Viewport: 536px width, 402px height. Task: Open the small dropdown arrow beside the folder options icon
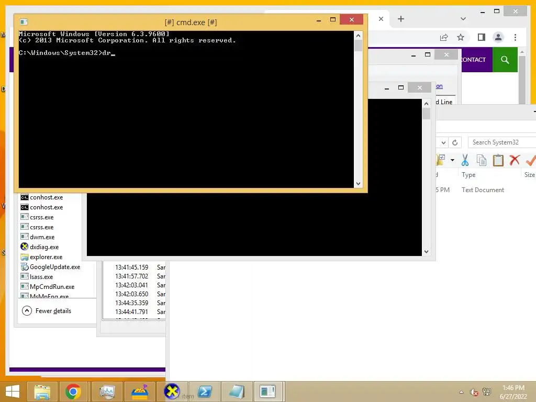tap(452, 160)
